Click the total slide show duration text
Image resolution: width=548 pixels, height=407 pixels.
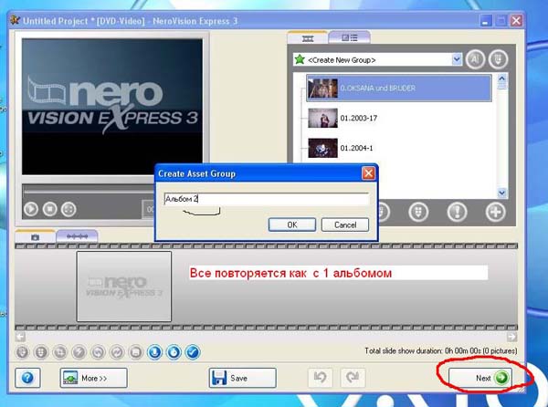click(441, 350)
